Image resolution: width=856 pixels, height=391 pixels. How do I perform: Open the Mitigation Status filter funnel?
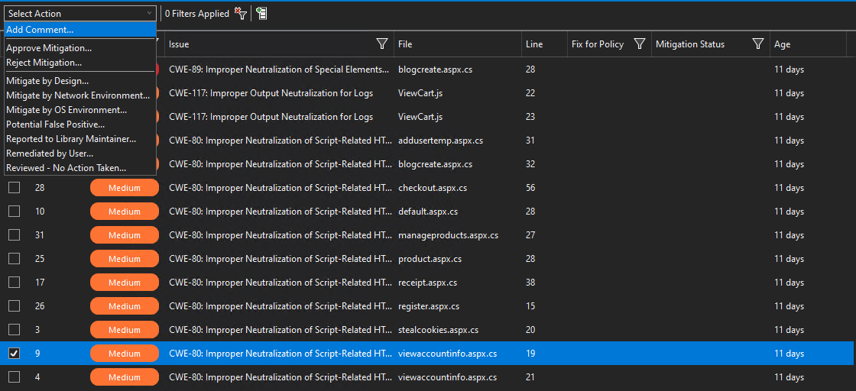tap(757, 44)
